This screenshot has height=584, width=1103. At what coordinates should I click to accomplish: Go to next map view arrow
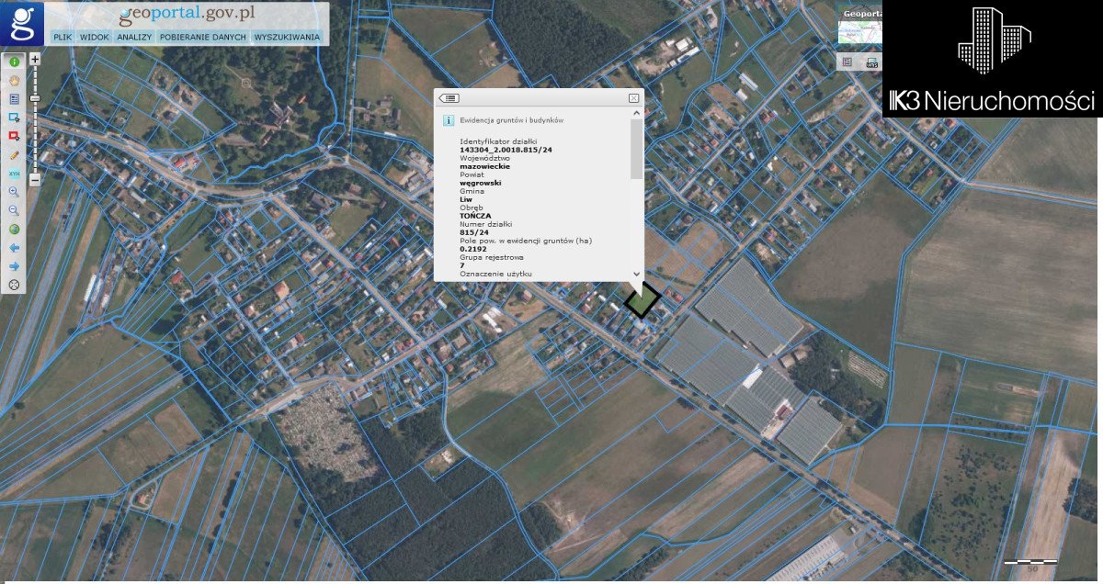tap(15, 266)
